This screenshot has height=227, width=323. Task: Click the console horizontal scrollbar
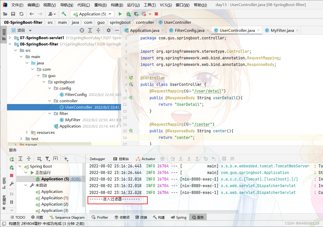point(164,212)
